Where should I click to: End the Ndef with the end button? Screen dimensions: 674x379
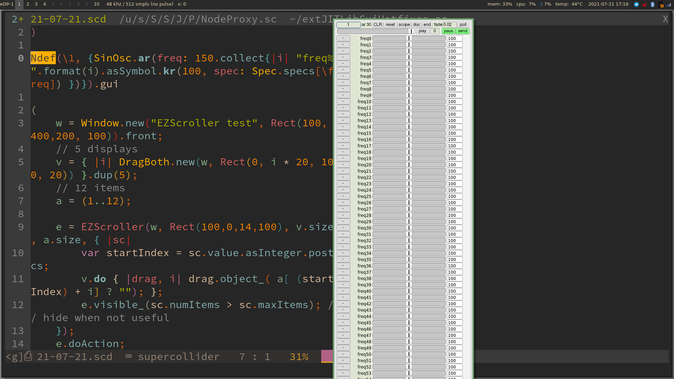(x=427, y=25)
